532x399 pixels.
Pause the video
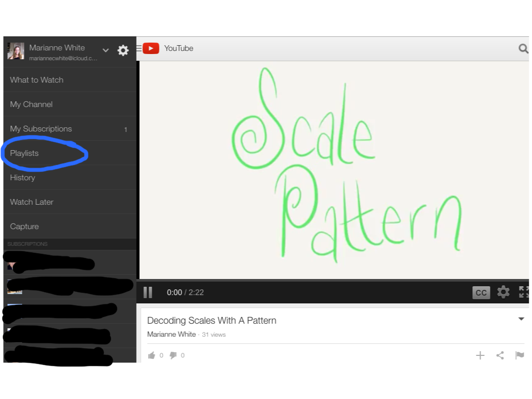tap(148, 292)
